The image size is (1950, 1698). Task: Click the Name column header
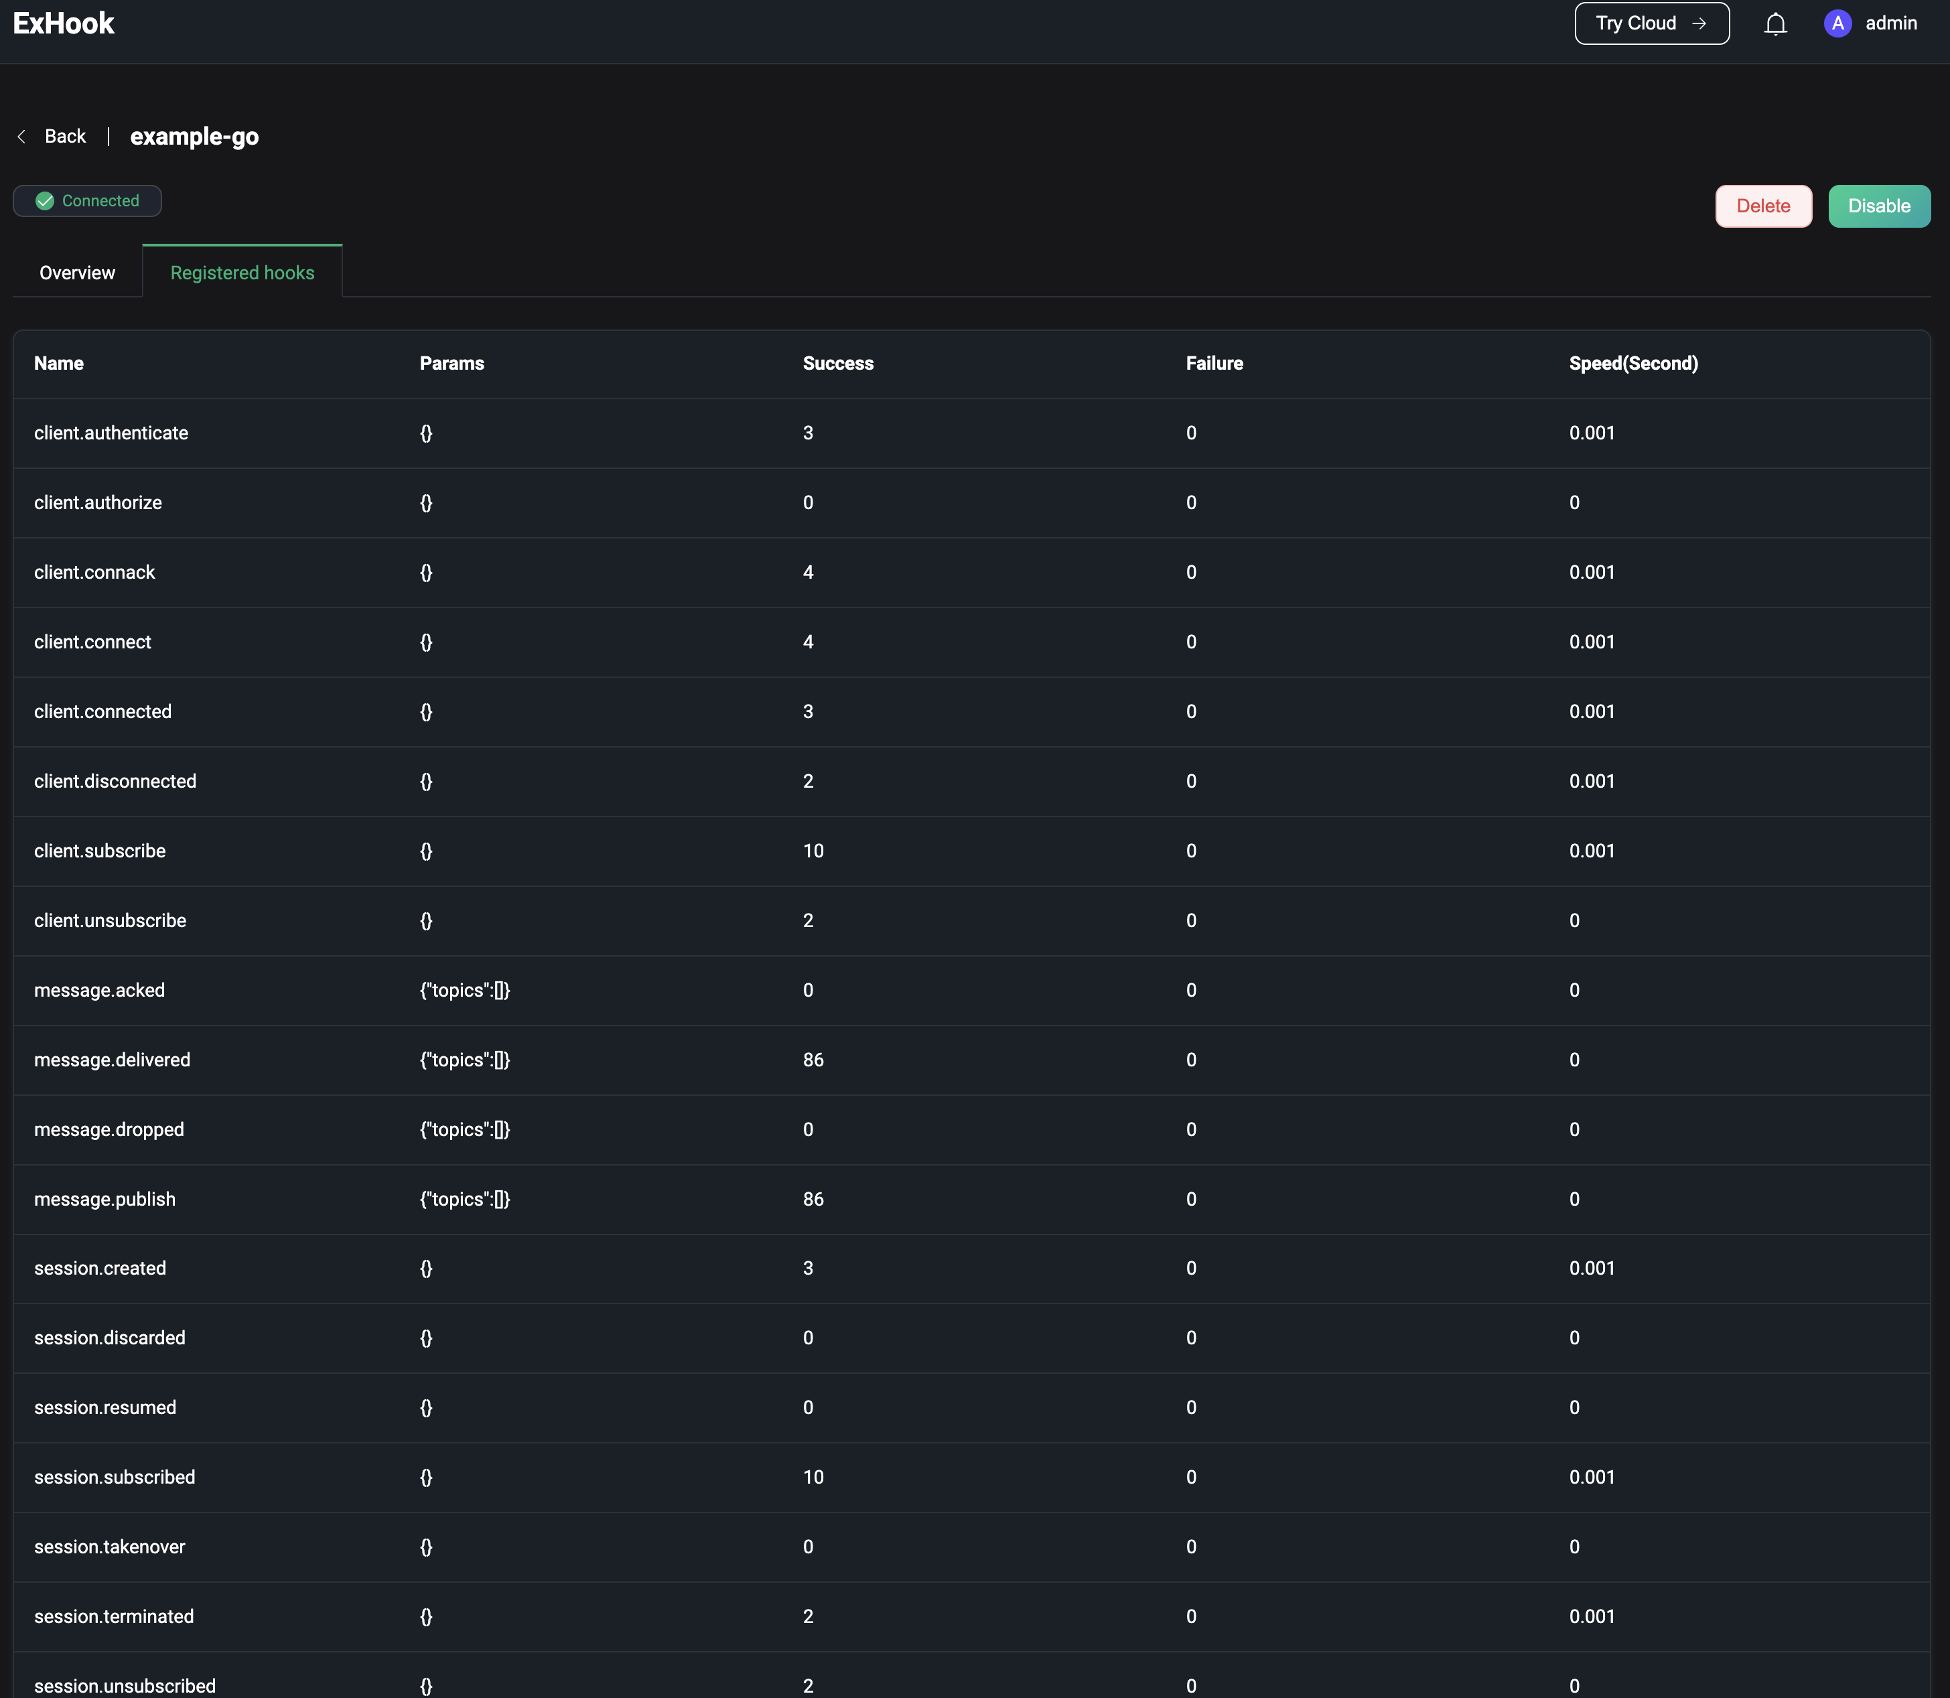pos(59,364)
